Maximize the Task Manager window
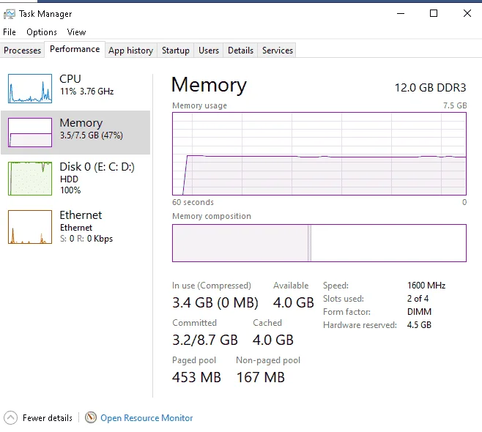 [434, 13]
